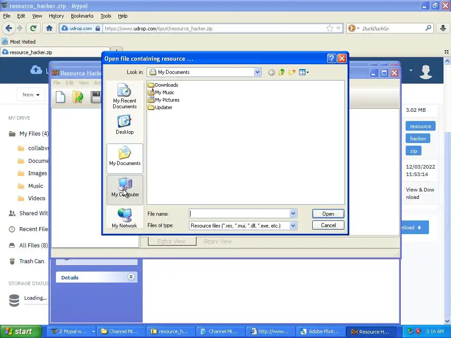Bookmark this page with the star
This screenshot has height=338, width=451.
click(329, 28)
